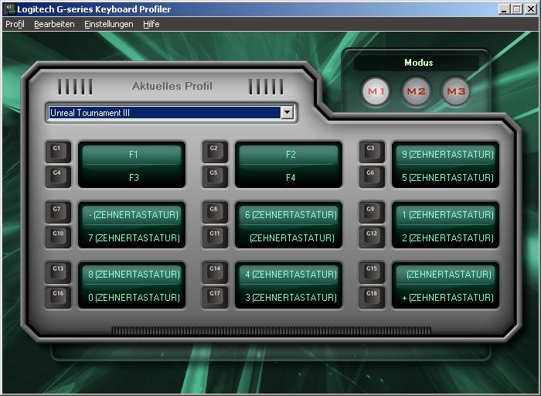This screenshot has width=541, height=396.
Task: Click the G10 key icon
Action: coord(58,237)
